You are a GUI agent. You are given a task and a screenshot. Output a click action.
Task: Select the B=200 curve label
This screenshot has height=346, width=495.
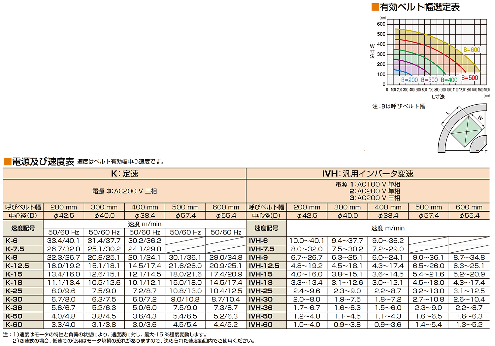pyautogui.click(x=409, y=80)
